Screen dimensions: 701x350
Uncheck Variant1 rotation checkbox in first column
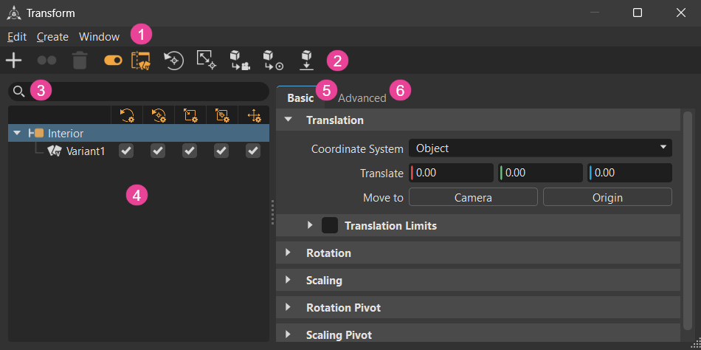[127, 151]
